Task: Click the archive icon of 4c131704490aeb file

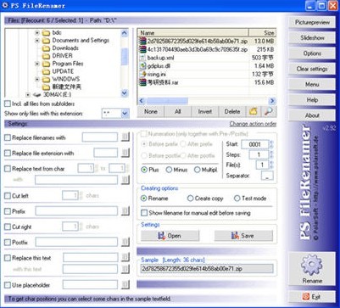Action: [x=143, y=49]
